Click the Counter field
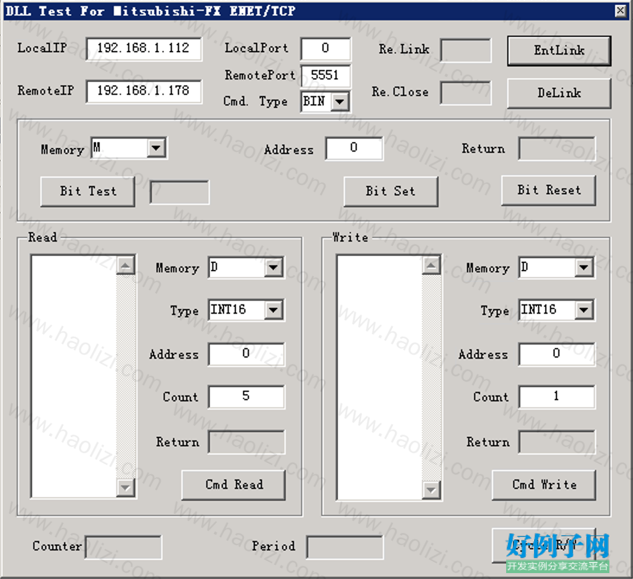This screenshot has height=579, width=633. [123, 547]
